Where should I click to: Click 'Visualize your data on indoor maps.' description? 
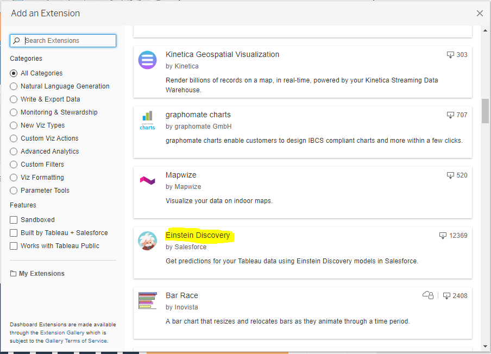point(219,201)
